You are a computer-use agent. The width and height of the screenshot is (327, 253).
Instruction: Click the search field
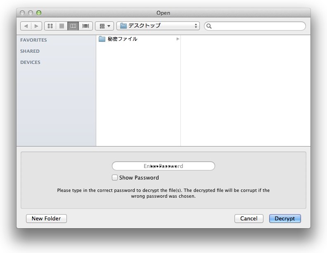coord(255,26)
